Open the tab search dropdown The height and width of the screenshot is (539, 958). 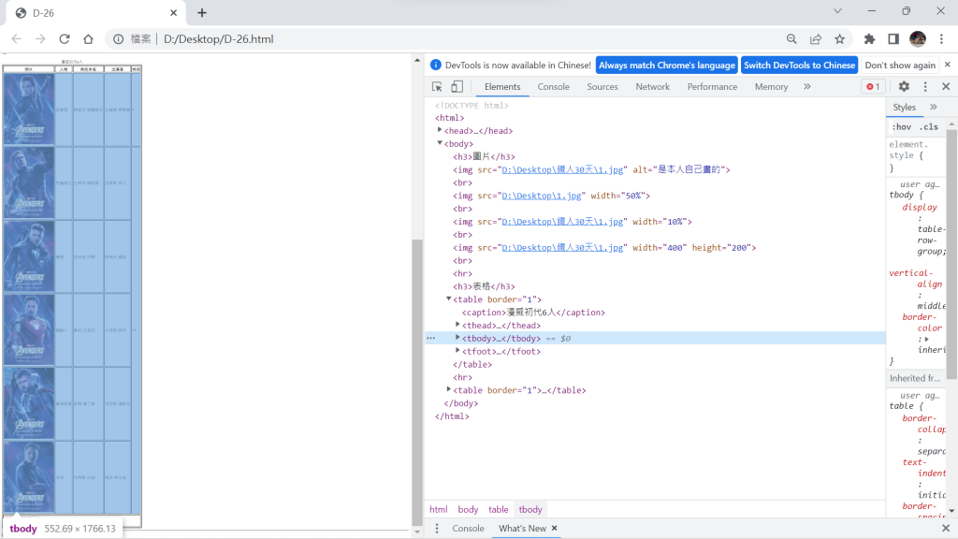[837, 11]
